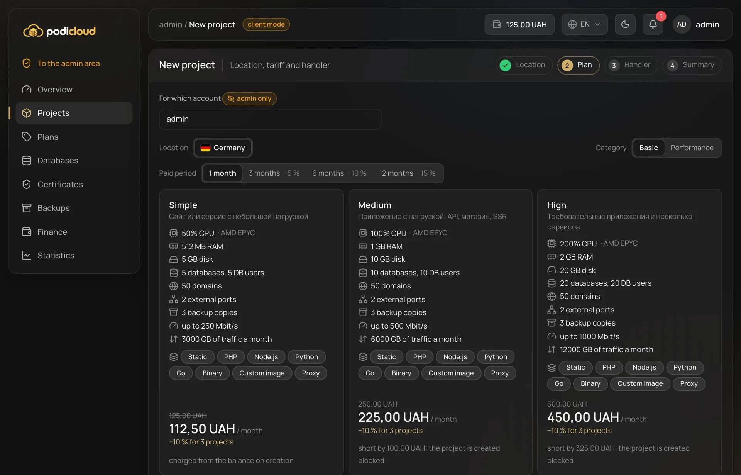Click the podicloud logo

(x=59, y=31)
